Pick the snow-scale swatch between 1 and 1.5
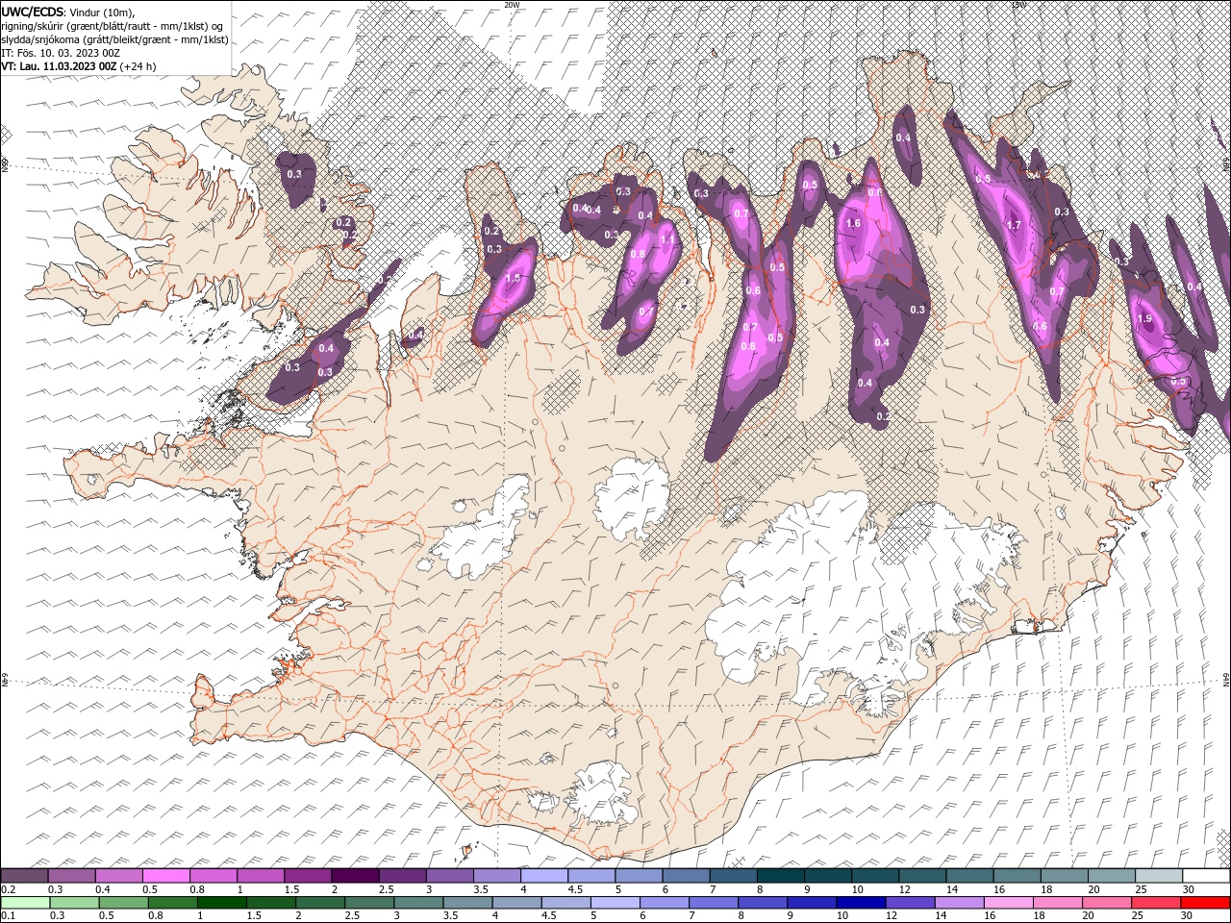 (261, 876)
